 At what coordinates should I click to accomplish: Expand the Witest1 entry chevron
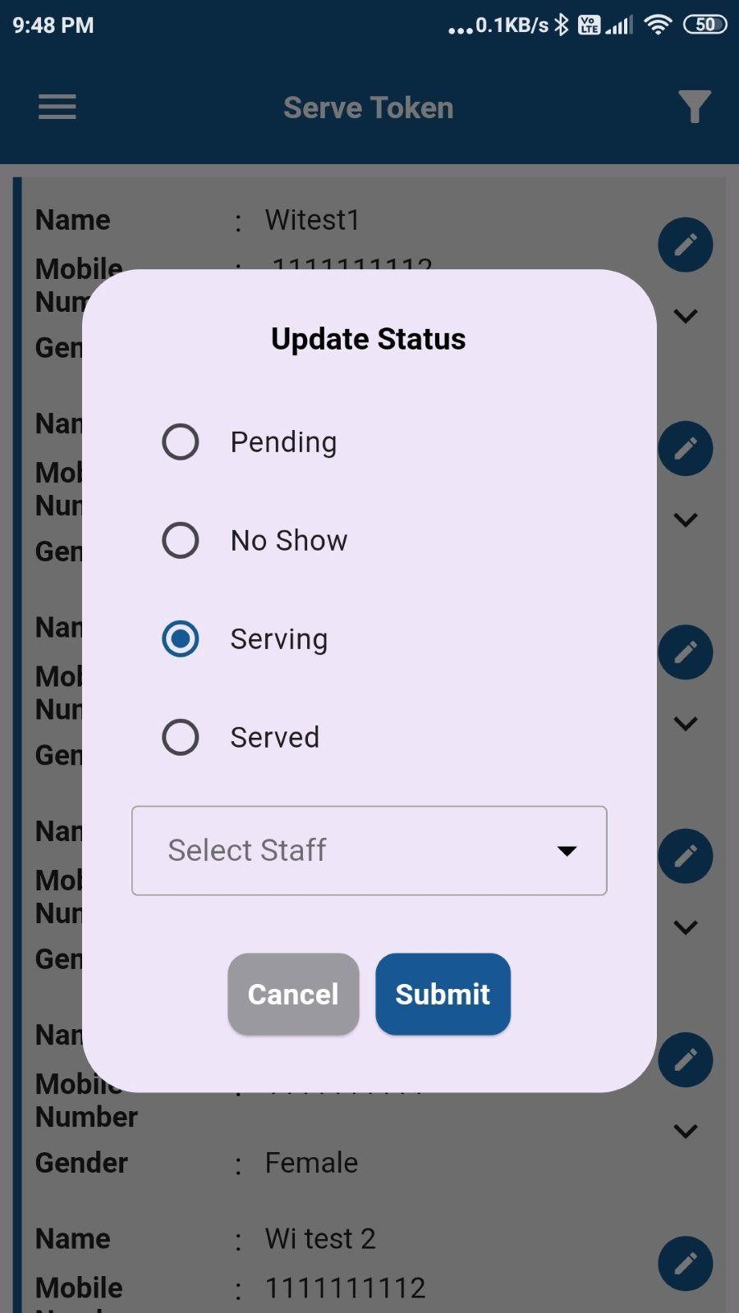[x=686, y=316]
